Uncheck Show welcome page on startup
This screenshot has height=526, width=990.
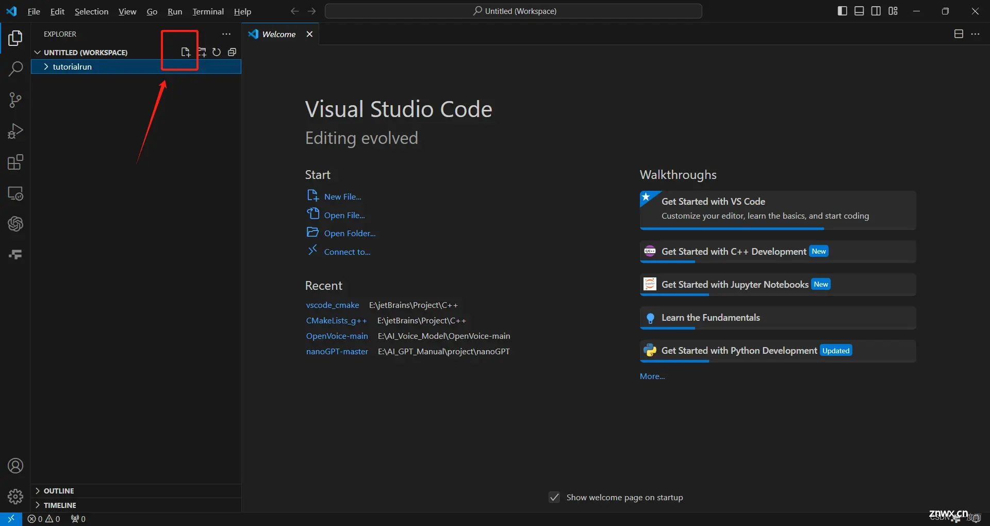[x=554, y=497]
